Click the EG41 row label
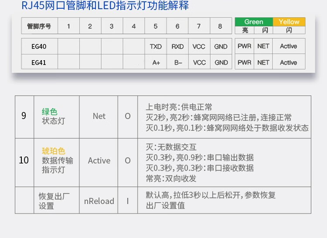327x238 pixels. pyautogui.click(x=39, y=62)
